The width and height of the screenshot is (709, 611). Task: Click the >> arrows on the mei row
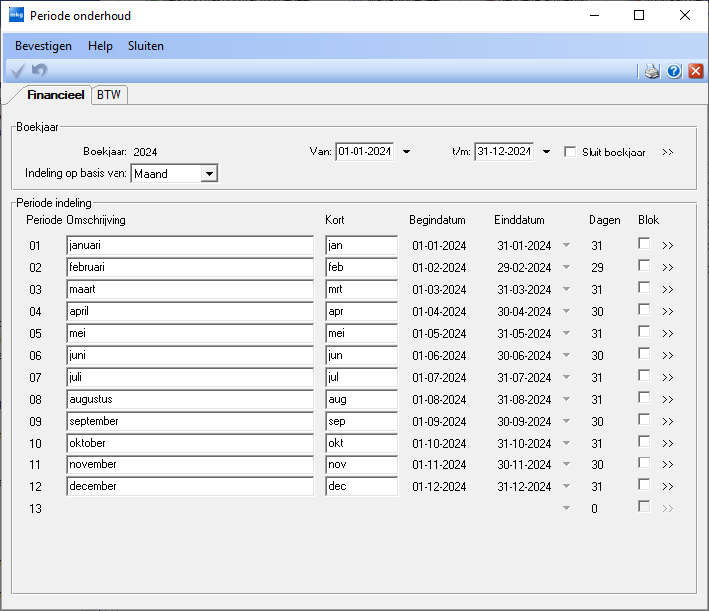pyautogui.click(x=668, y=334)
